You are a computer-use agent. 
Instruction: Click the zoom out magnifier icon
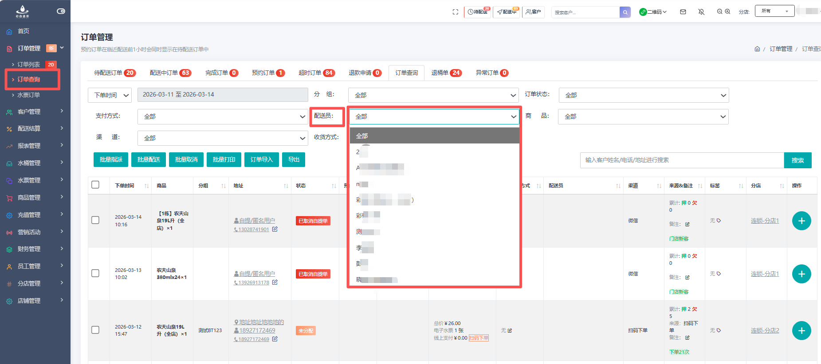(719, 12)
